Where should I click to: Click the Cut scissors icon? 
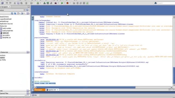coord(15,3)
